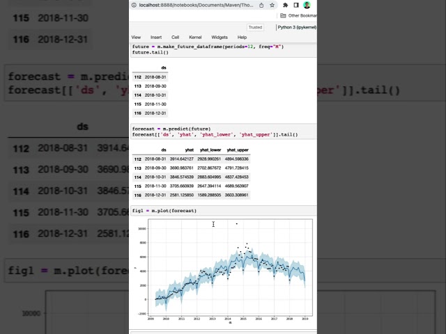Open the Insert menu
This screenshot has height=334, width=446.
156,37
